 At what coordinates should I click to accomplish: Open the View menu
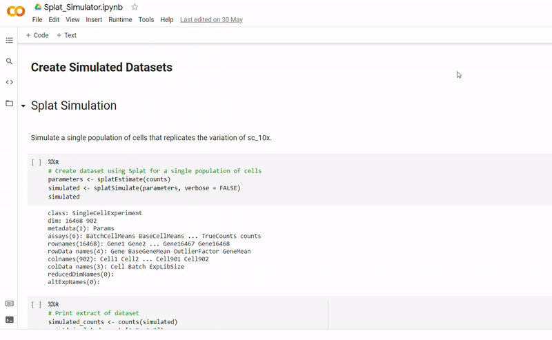coord(72,20)
